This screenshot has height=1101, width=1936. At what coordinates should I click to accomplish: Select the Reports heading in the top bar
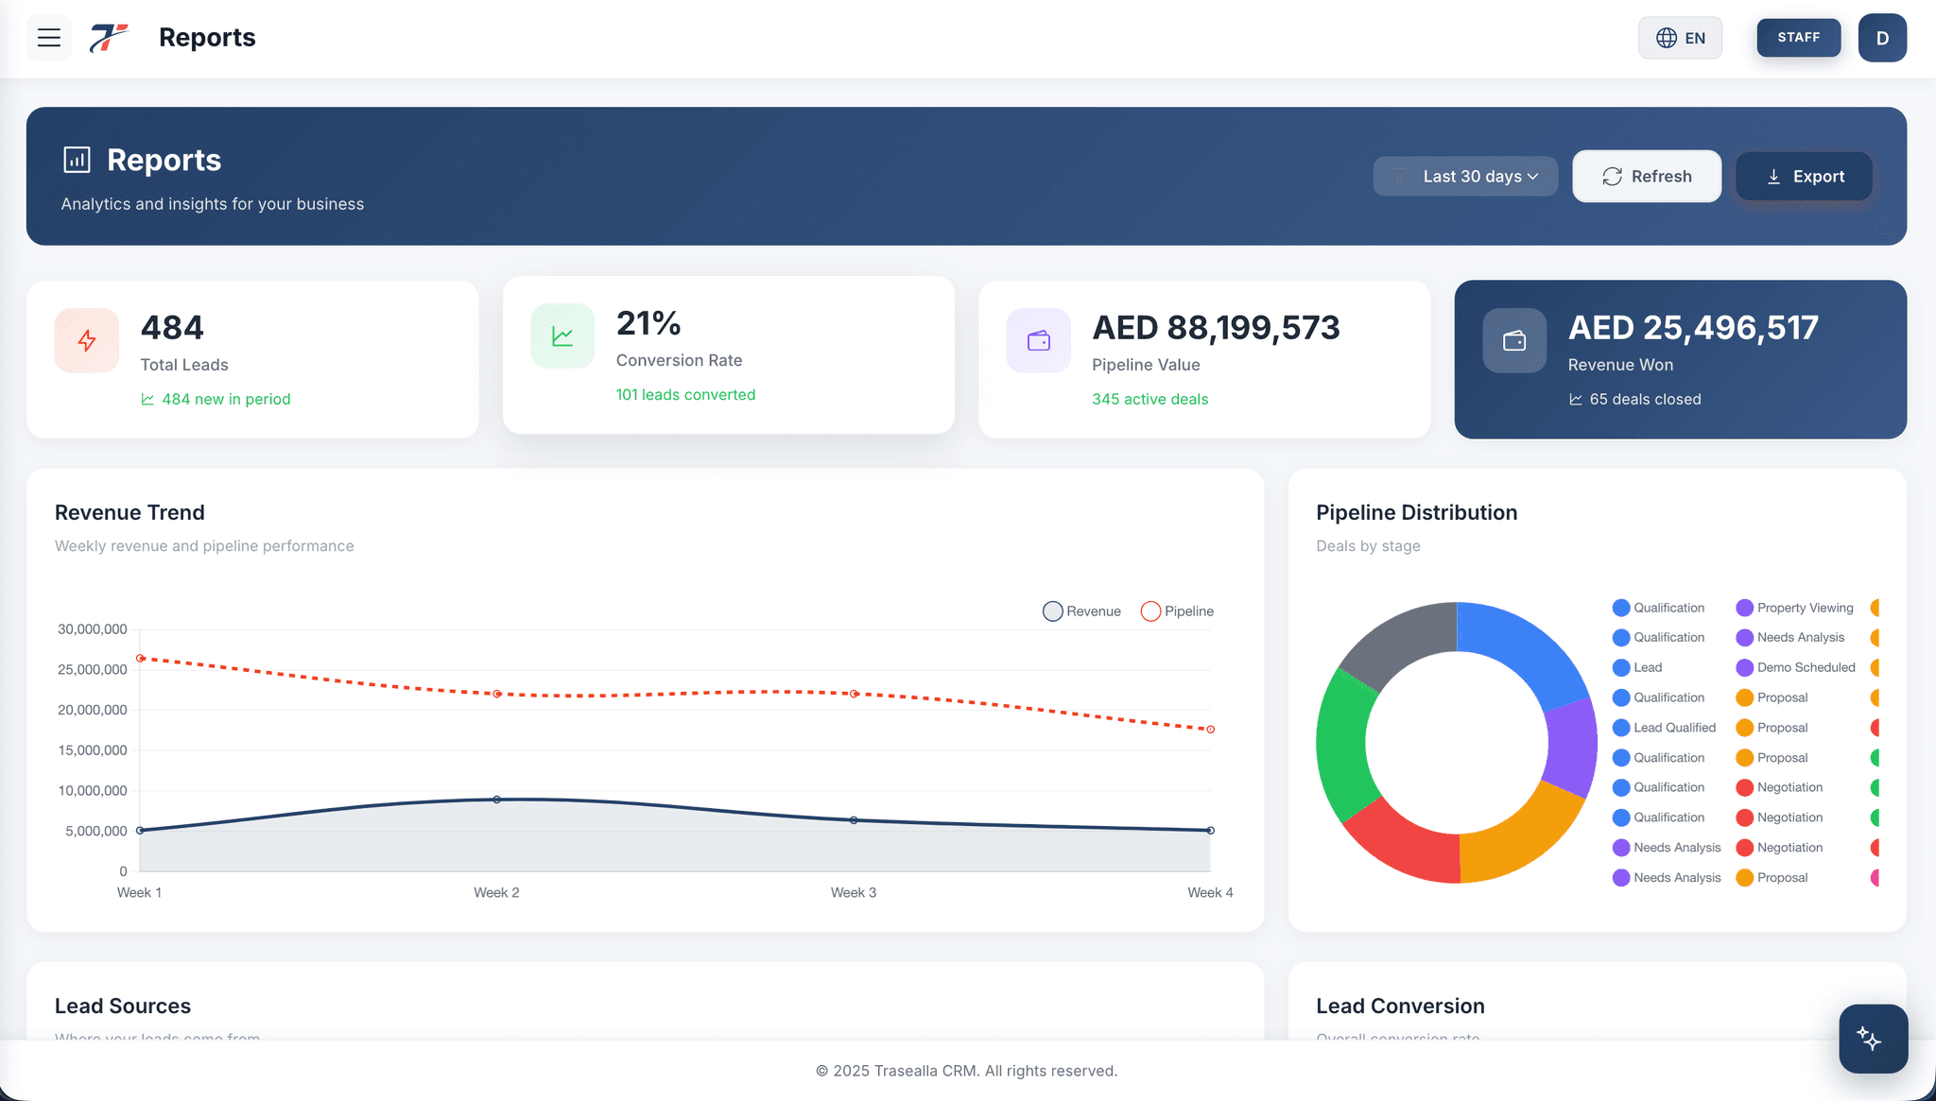coord(206,38)
